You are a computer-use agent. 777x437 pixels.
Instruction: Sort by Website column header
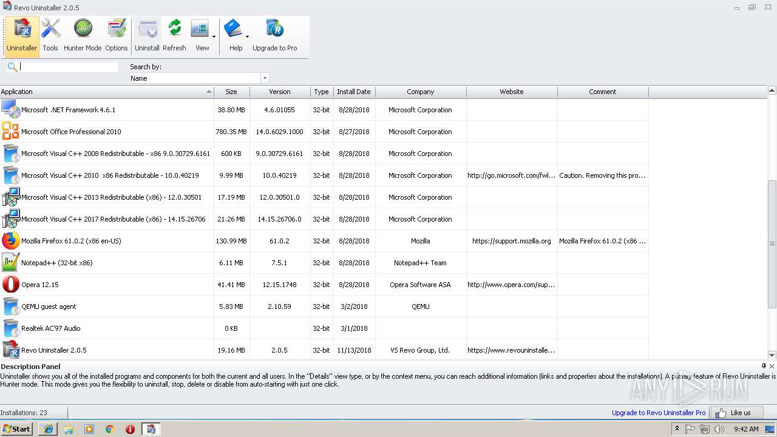tap(512, 92)
